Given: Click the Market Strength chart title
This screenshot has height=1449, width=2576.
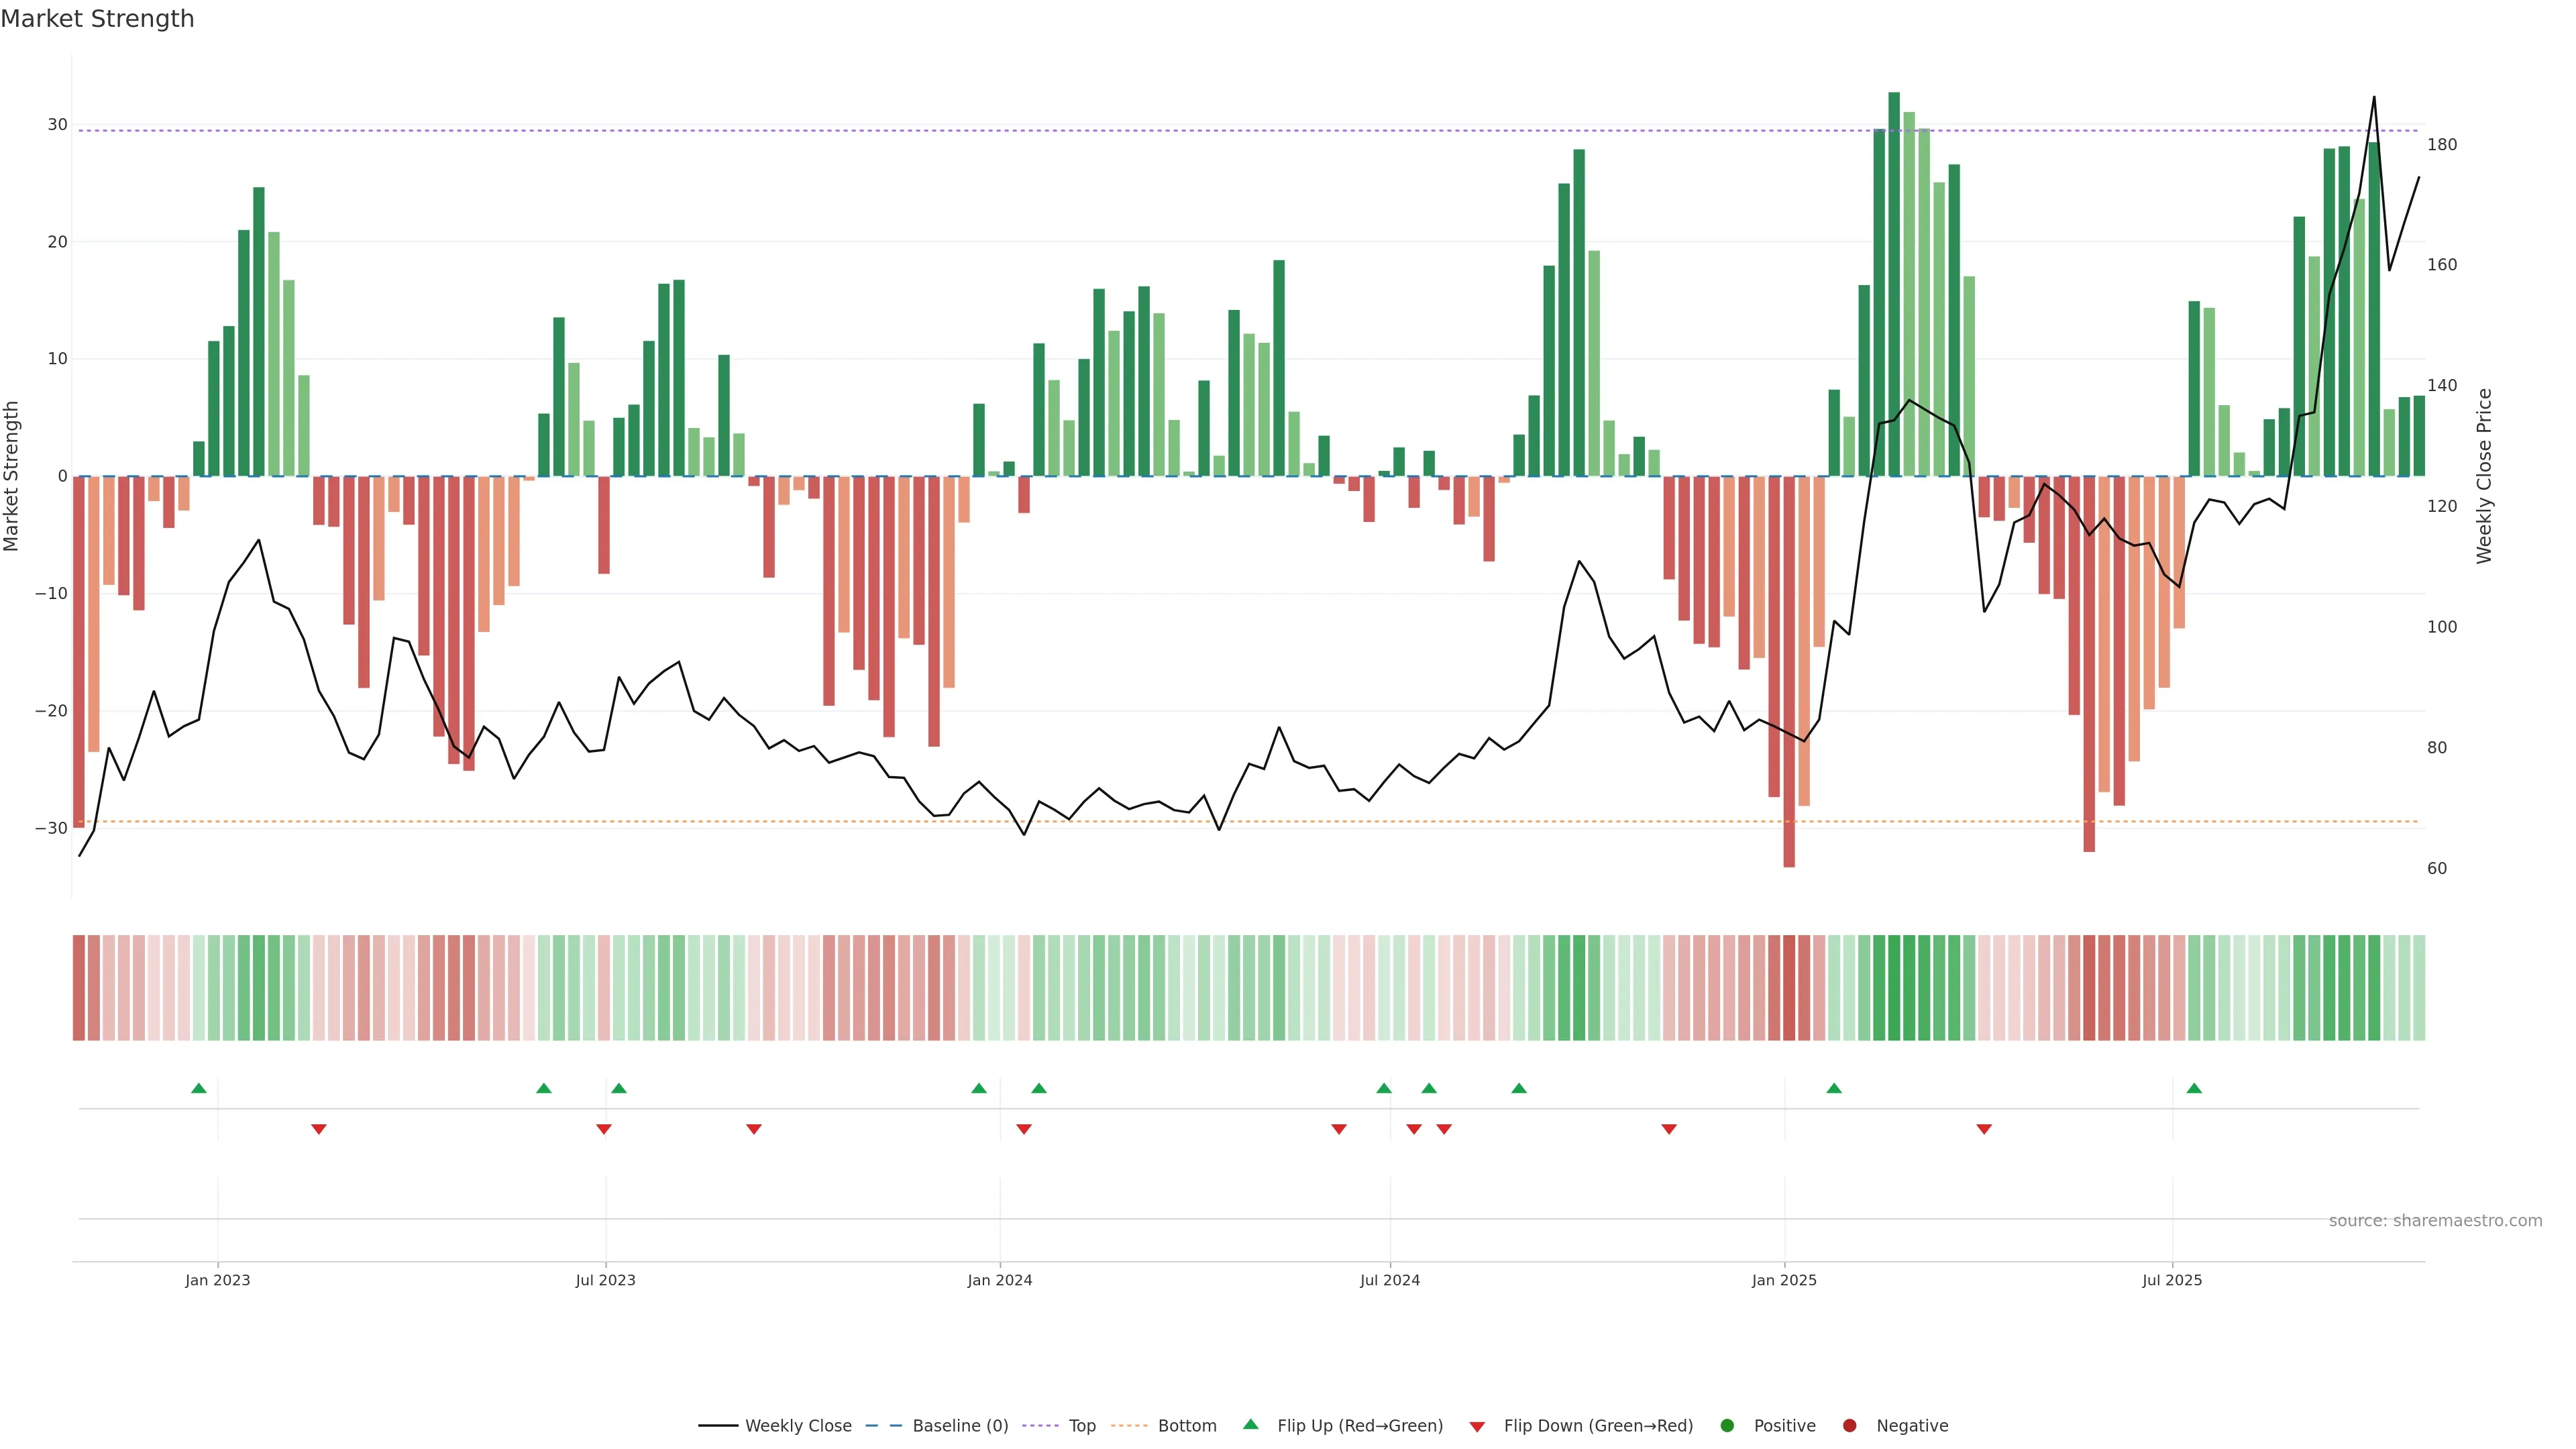Looking at the screenshot, I should point(97,19).
